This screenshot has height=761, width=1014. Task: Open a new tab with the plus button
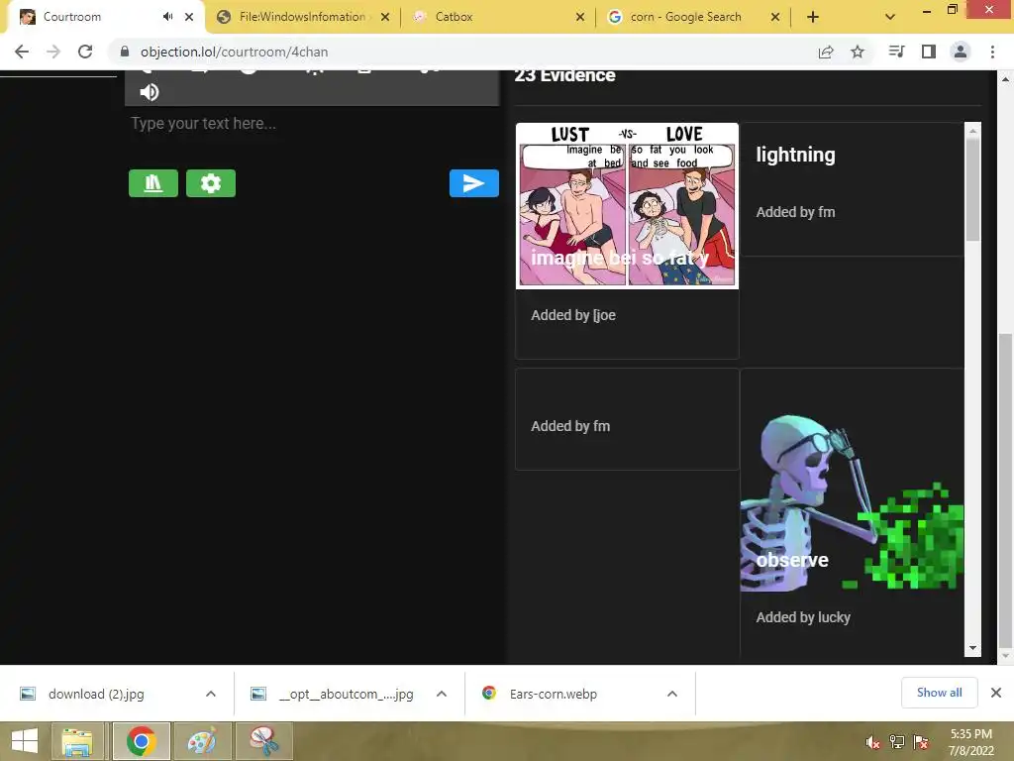pos(813,17)
